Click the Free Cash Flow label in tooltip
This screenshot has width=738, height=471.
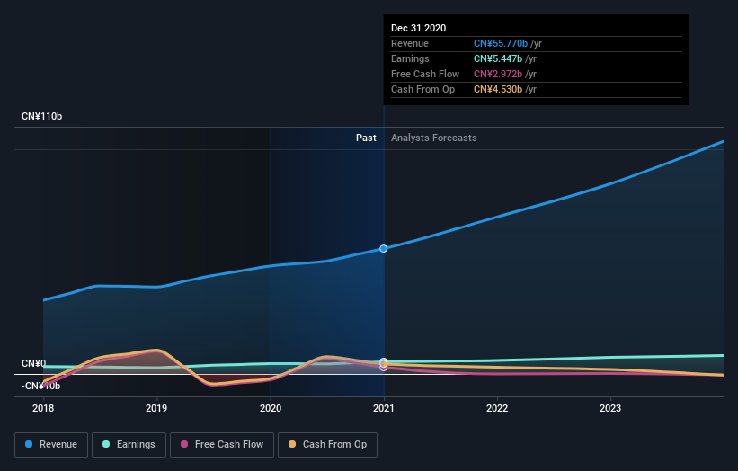425,74
